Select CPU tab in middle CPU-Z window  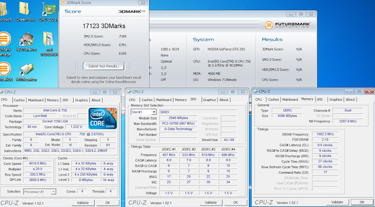point(132,100)
